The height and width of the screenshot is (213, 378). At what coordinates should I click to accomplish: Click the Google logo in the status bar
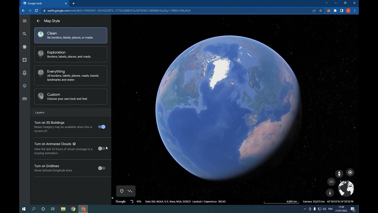click(120, 201)
